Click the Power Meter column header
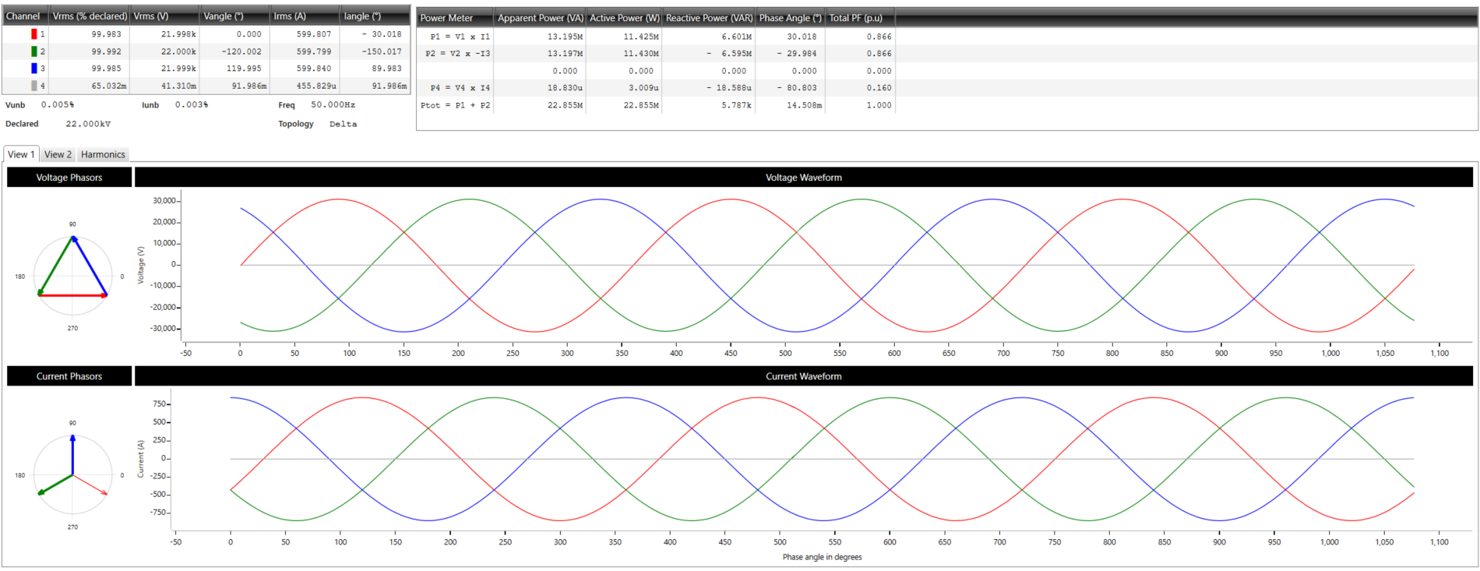 (x=455, y=18)
